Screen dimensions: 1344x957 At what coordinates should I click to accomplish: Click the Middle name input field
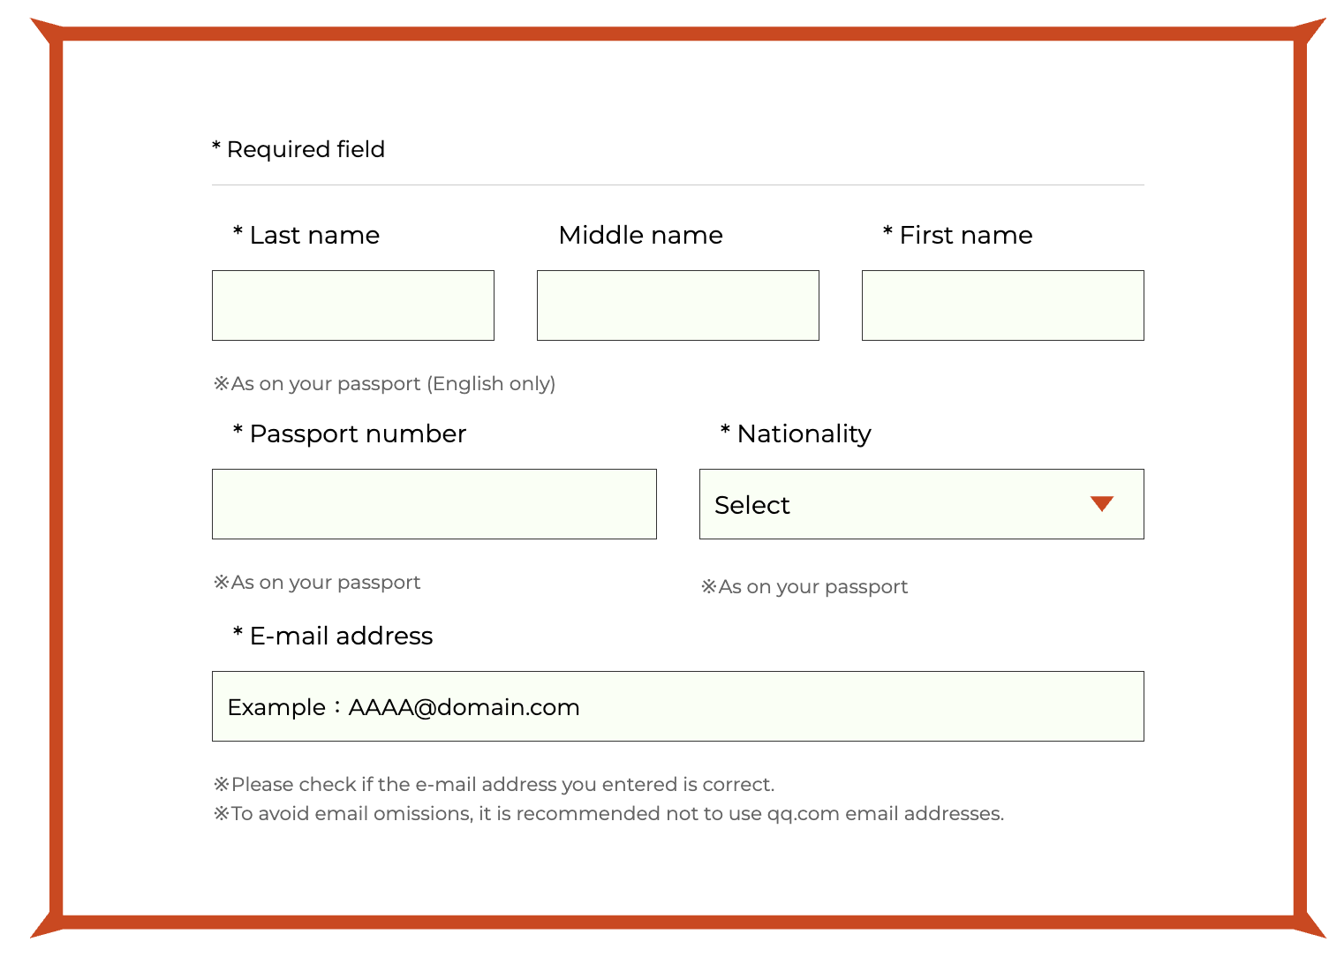678,305
